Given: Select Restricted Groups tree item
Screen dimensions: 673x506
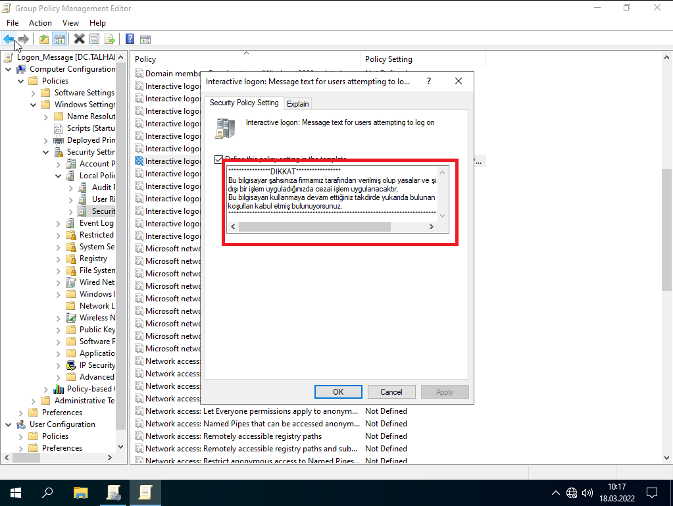Looking at the screenshot, I should coord(97,235).
